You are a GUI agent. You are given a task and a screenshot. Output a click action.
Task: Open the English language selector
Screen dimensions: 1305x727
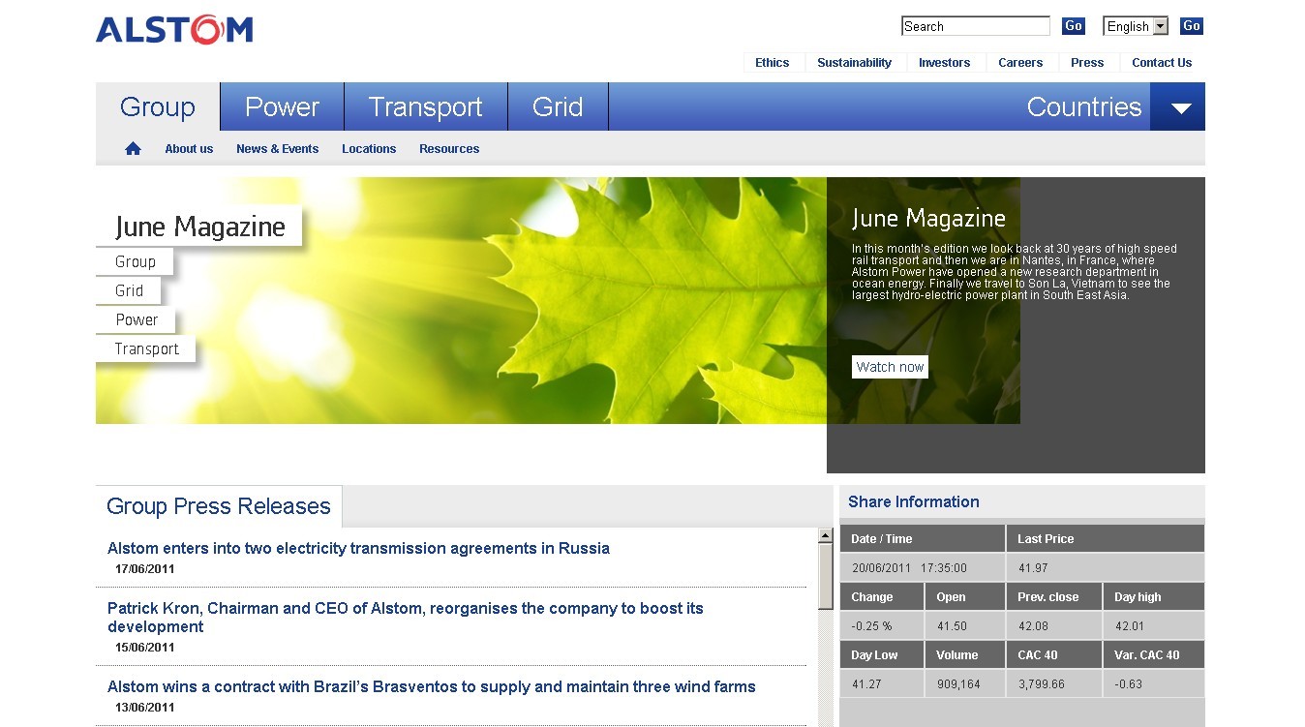pyautogui.click(x=1136, y=26)
